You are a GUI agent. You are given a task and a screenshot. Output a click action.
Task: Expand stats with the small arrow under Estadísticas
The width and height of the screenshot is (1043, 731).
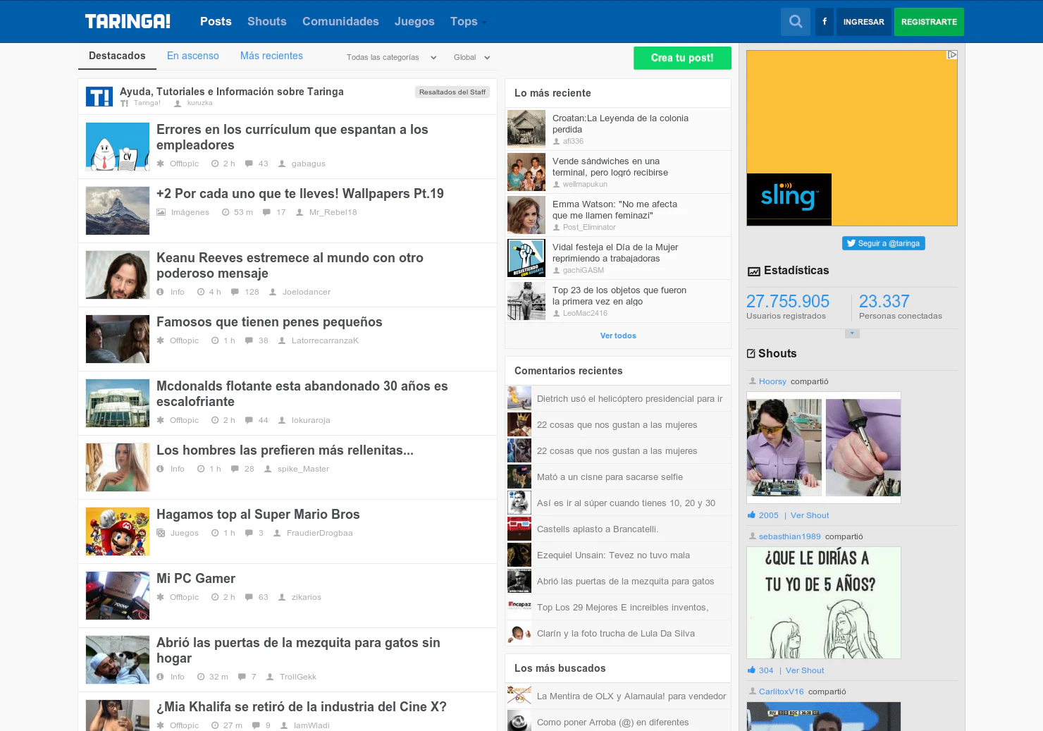pos(852,333)
